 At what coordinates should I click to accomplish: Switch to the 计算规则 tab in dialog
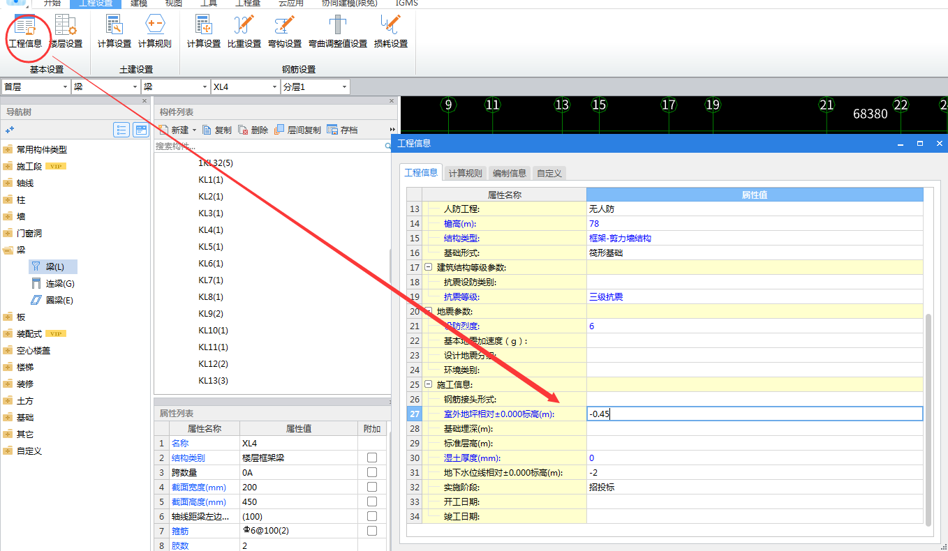click(x=465, y=173)
